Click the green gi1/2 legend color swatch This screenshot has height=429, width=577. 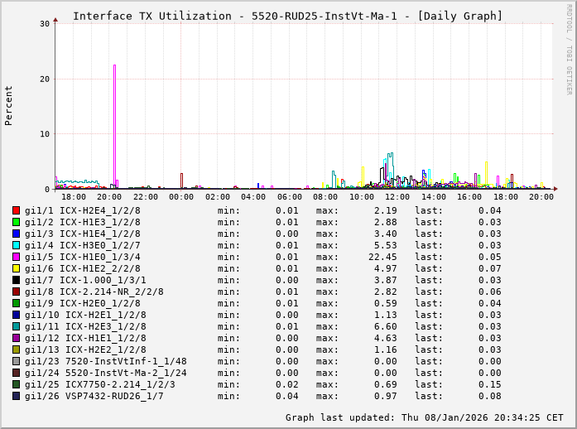[x=17, y=222]
